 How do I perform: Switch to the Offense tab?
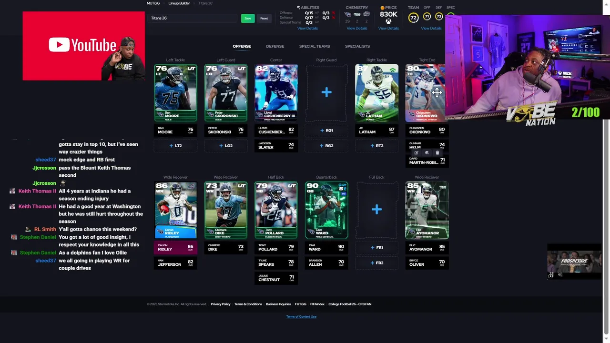(x=242, y=46)
